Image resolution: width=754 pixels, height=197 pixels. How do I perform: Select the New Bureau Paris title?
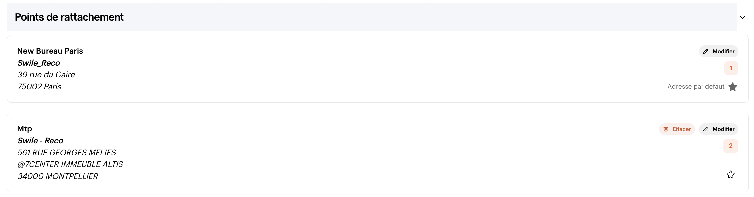click(50, 51)
